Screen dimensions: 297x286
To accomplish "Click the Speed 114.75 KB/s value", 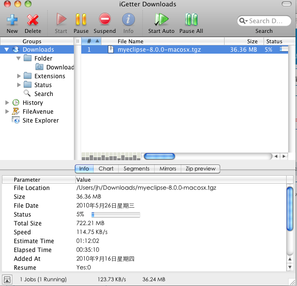I will (x=92, y=232).
